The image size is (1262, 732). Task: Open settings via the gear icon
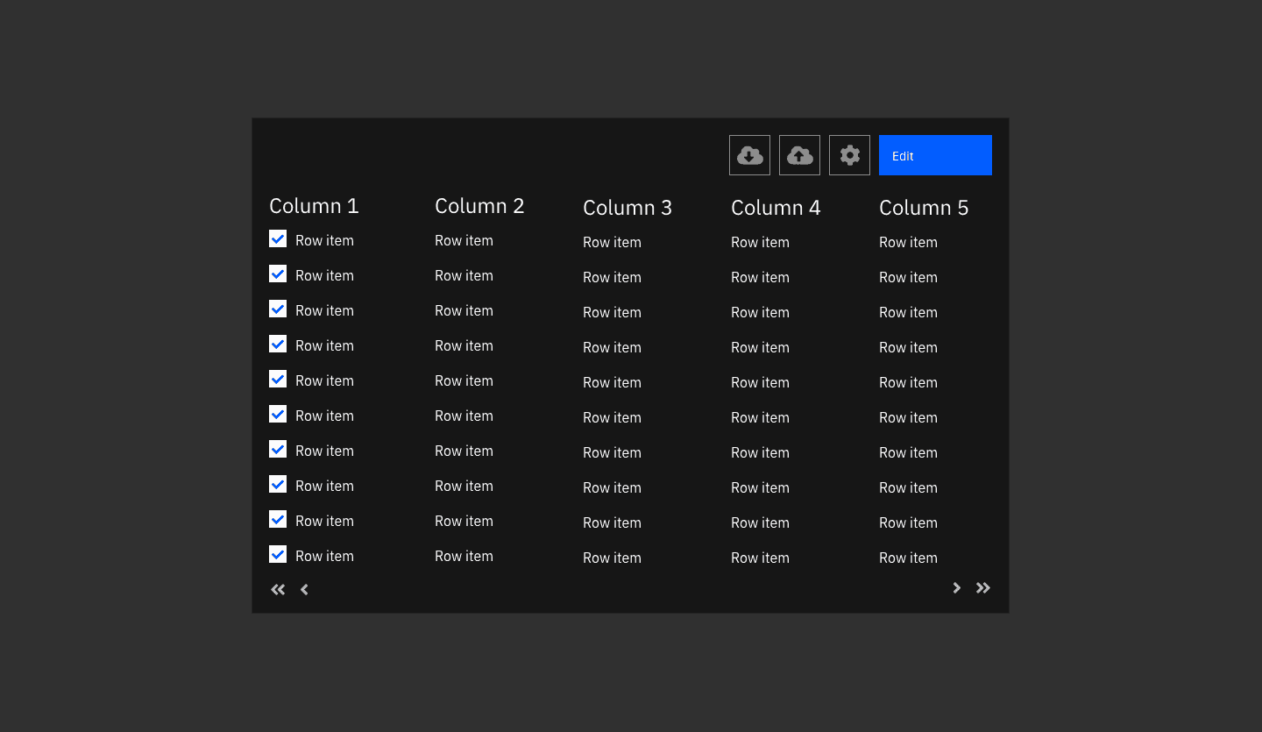(x=849, y=155)
